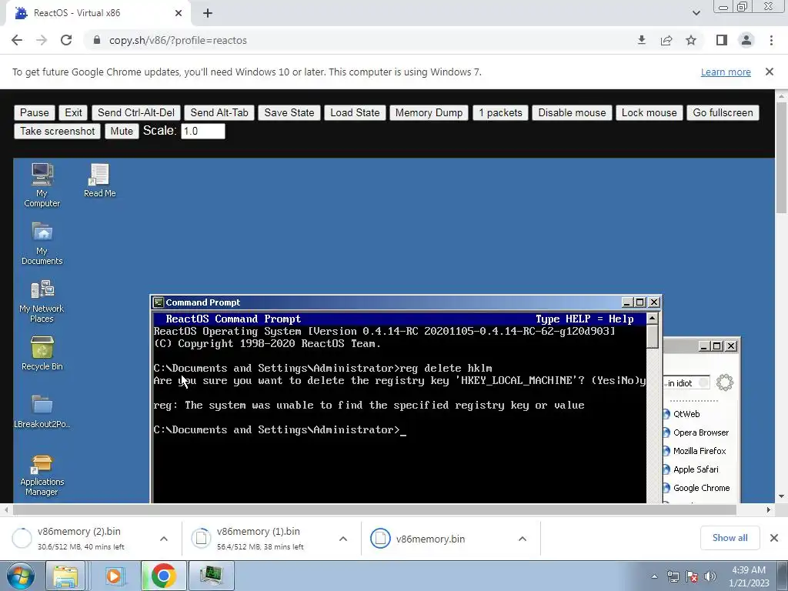Click the page horizontal scrollbar
This screenshot has height=591, width=788.
(375, 509)
